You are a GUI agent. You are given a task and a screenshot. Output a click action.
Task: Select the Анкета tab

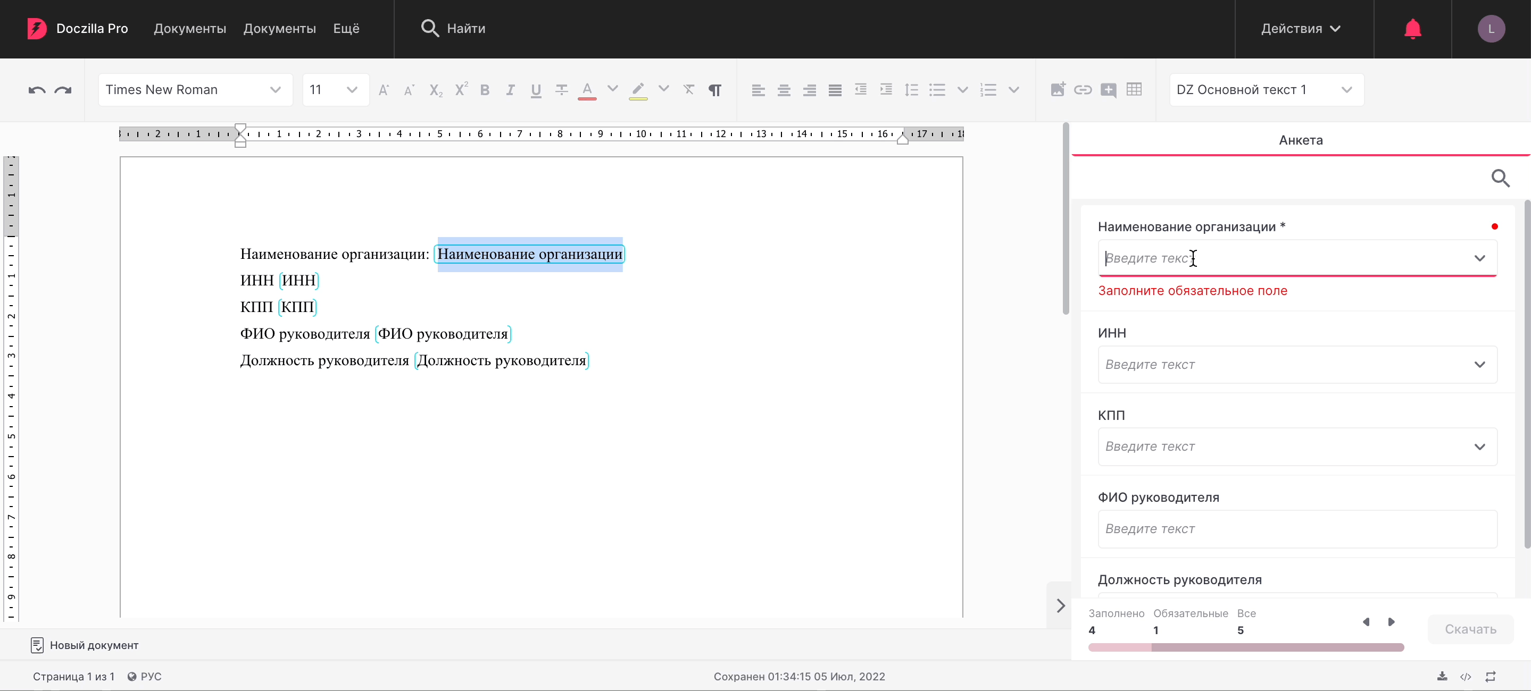pos(1301,140)
